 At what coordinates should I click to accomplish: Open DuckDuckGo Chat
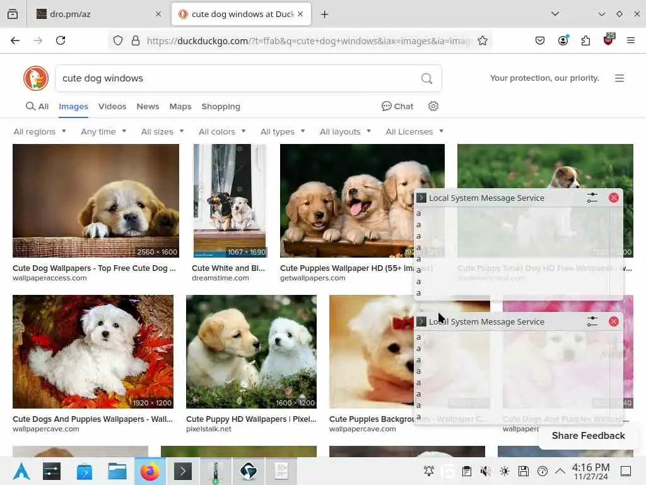397,106
